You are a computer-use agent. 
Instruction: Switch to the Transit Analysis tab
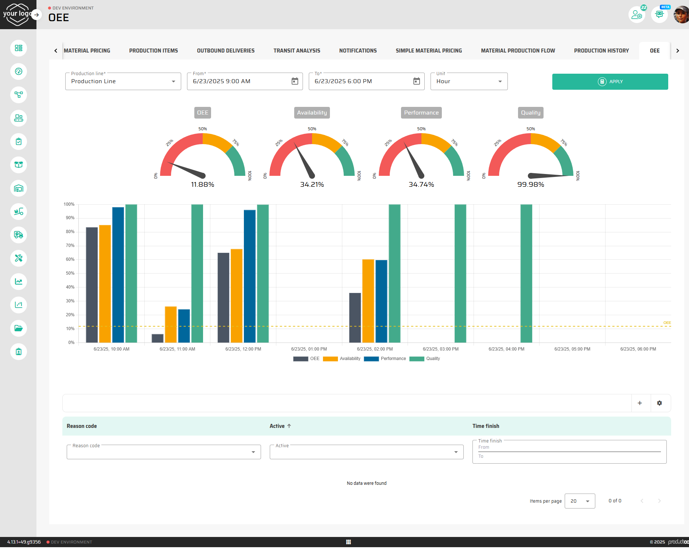point(297,51)
